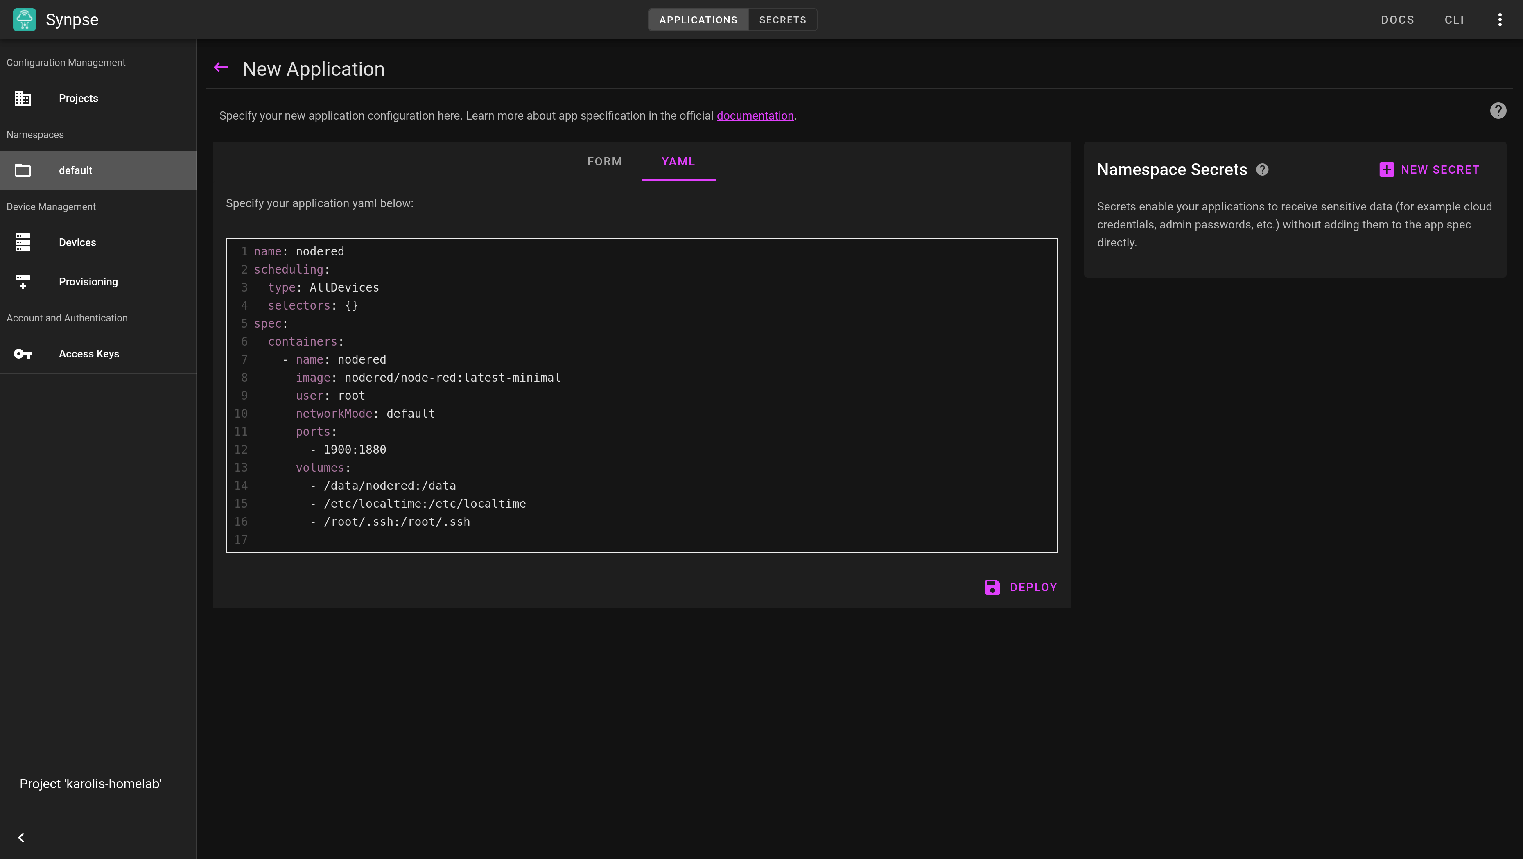Click the Namespace Secrets help icon
Image resolution: width=1523 pixels, height=859 pixels.
pos(1262,170)
